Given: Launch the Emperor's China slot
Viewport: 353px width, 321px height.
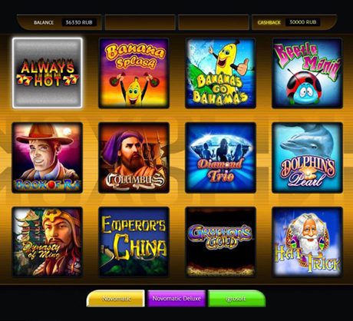Looking at the screenshot, I should 134,242.
